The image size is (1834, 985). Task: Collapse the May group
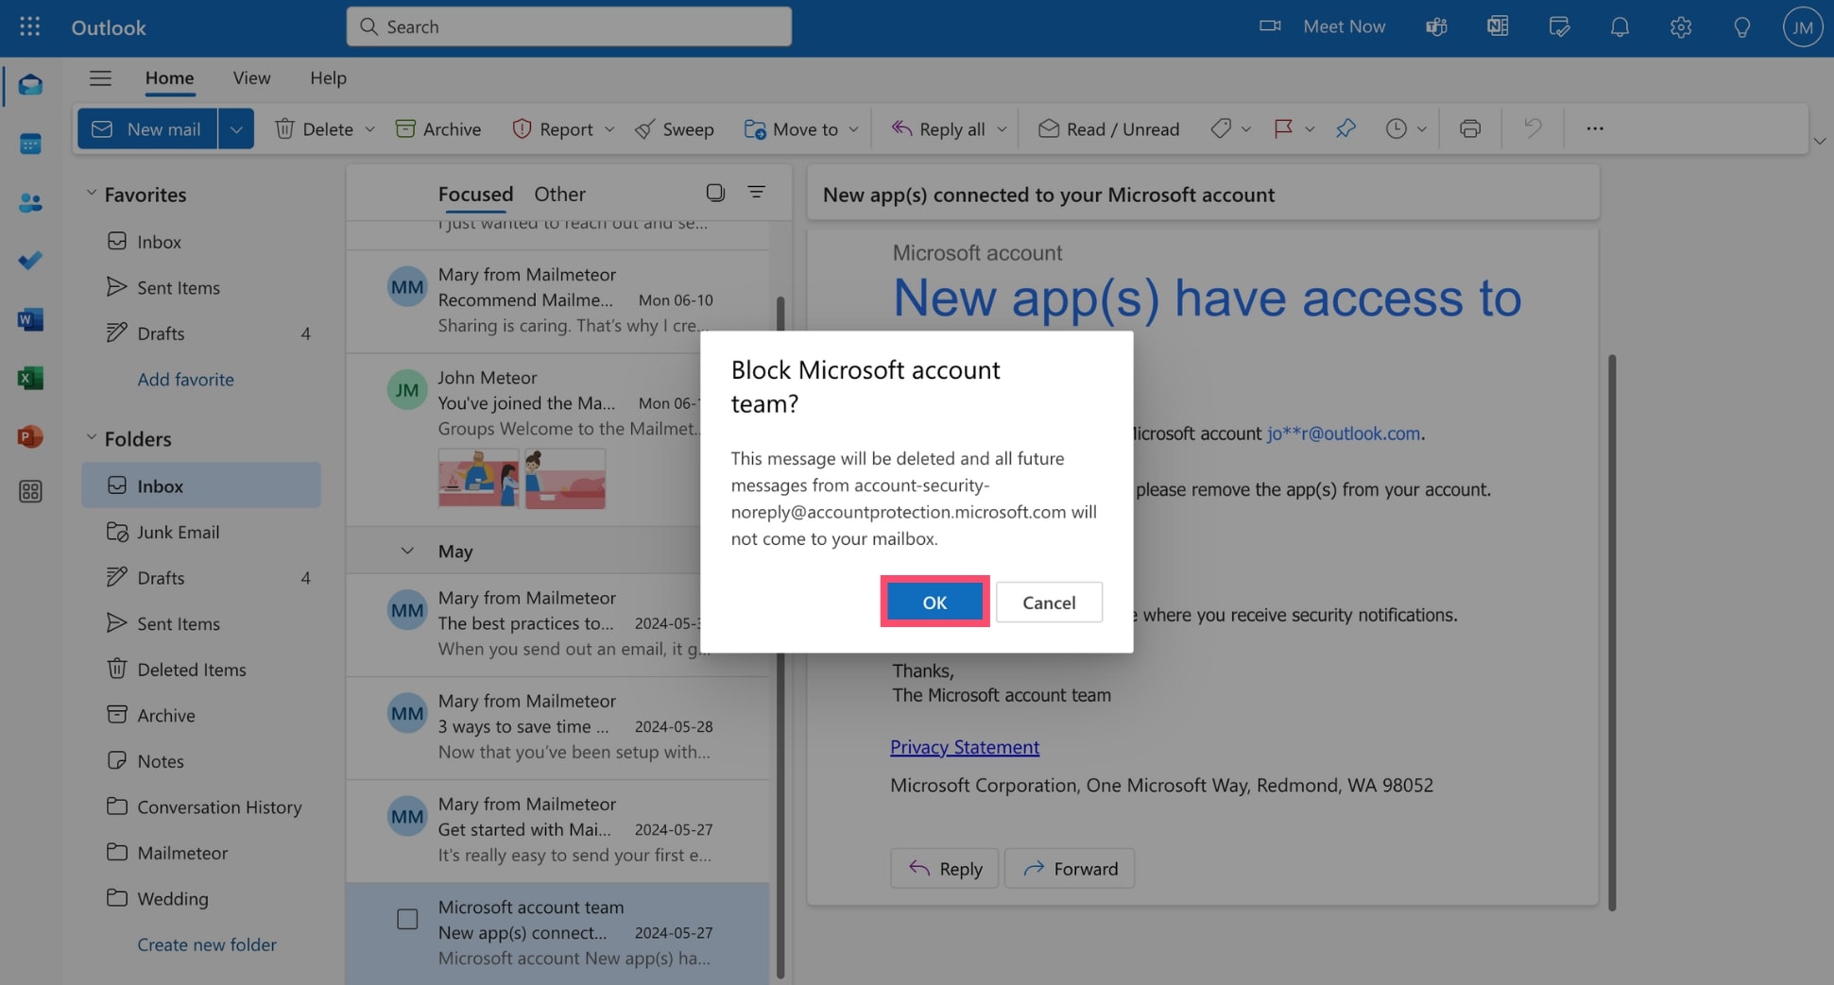click(x=407, y=551)
